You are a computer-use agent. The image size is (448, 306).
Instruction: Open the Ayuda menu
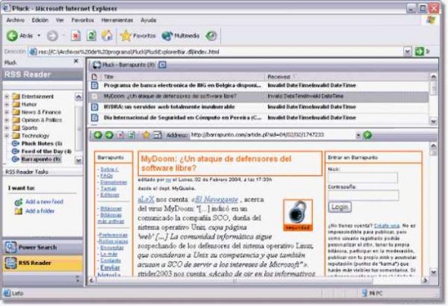[148, 20]
